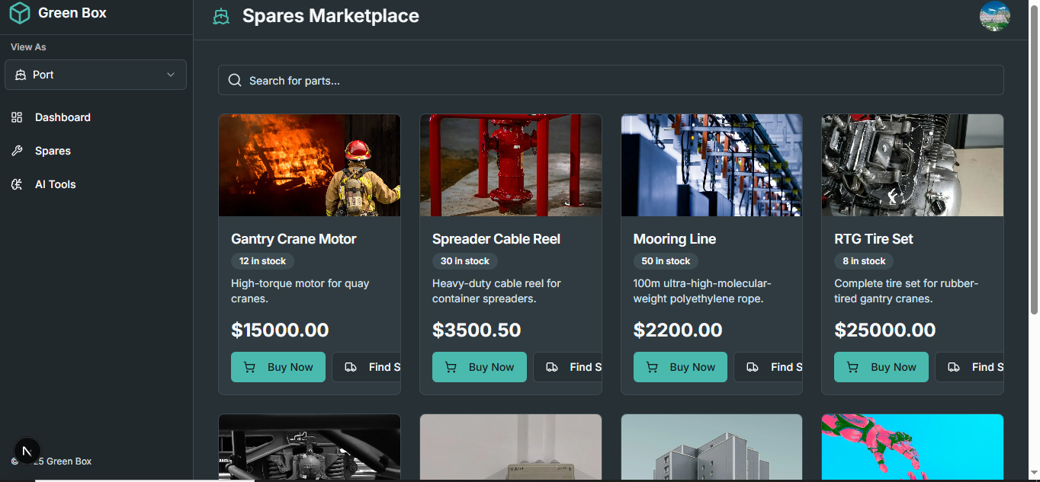This screenshot has height=482, width=1040.
Task: Click the chevron arrow in Port selector
Action: (x=171, y=75)
